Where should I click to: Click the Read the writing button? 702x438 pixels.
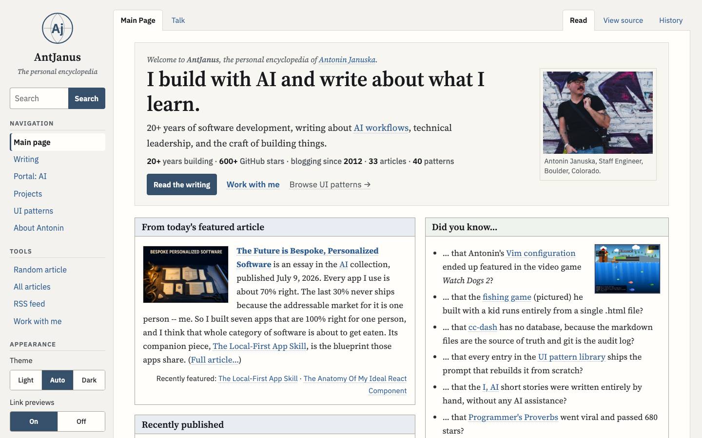coord(182,184)
